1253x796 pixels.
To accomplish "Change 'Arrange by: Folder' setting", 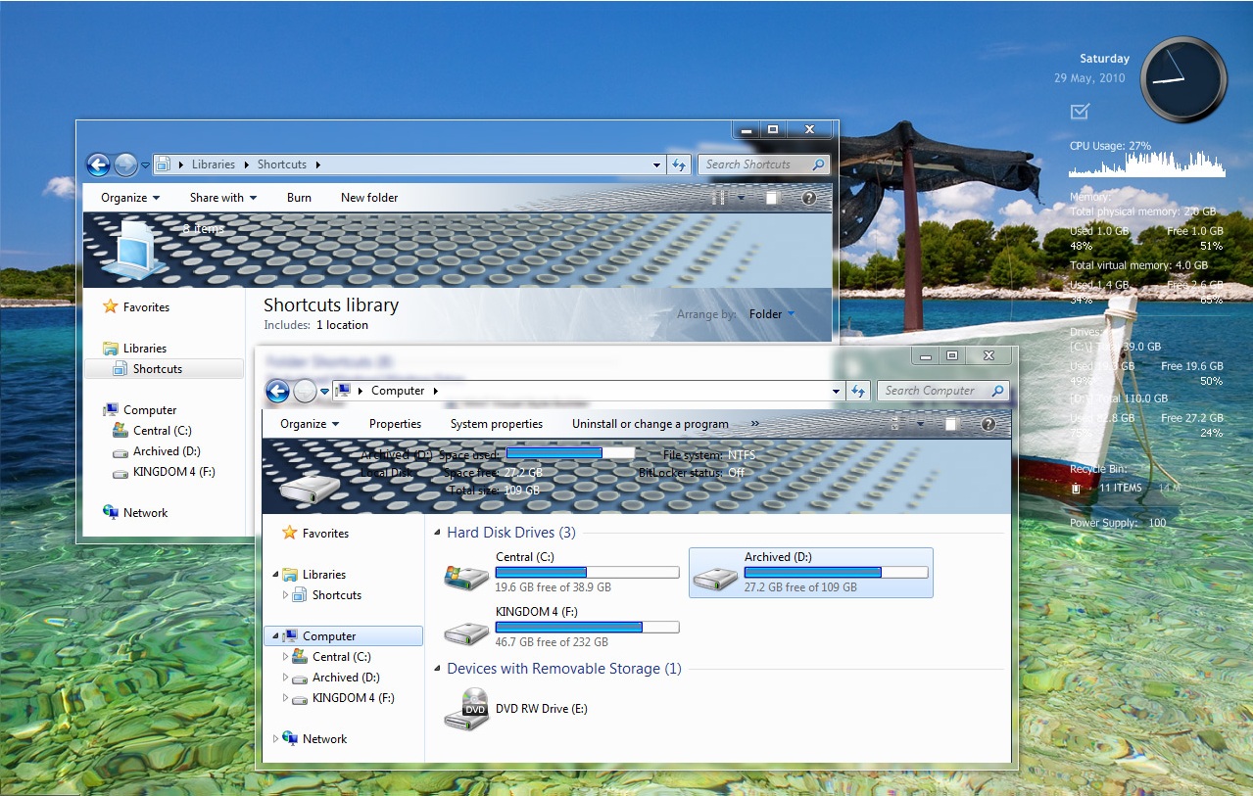I will [770, 313].
